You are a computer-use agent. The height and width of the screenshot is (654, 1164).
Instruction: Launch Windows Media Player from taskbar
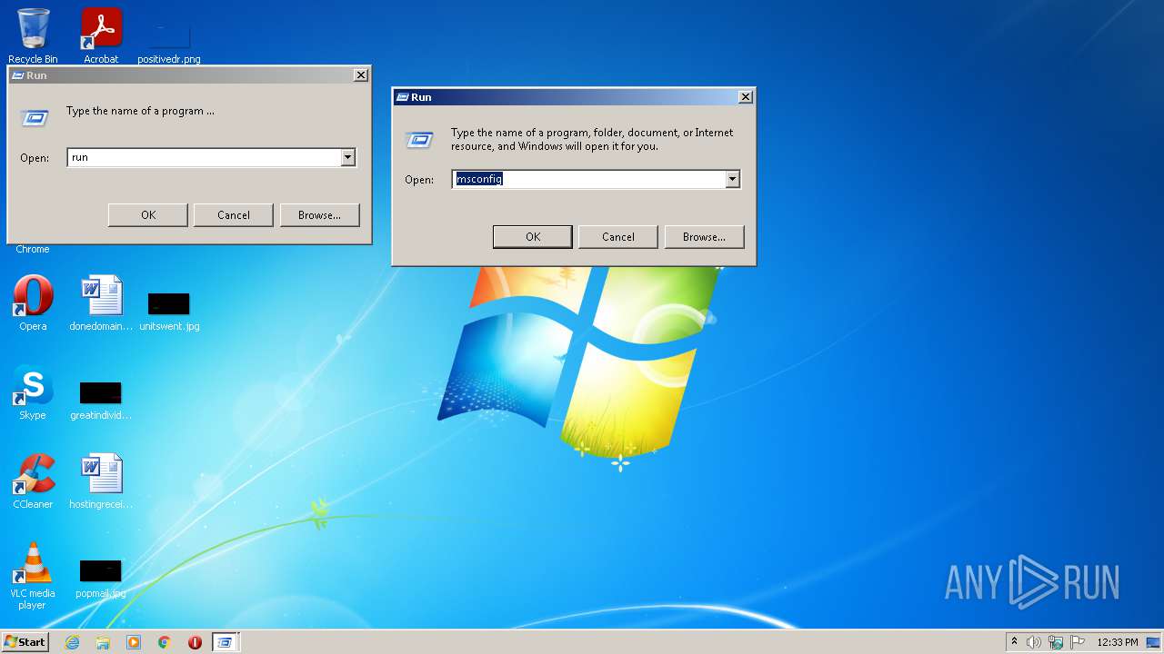134,642
